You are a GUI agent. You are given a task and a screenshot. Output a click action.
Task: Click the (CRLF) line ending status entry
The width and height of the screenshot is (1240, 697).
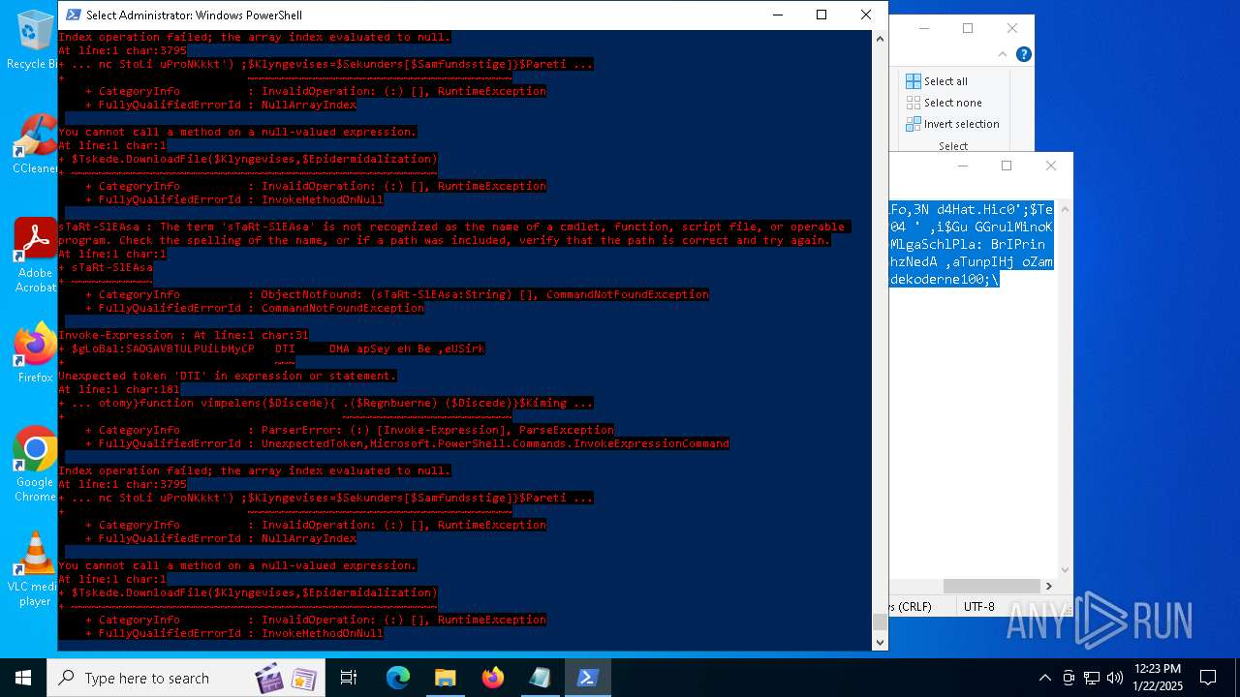click(914, 607)
